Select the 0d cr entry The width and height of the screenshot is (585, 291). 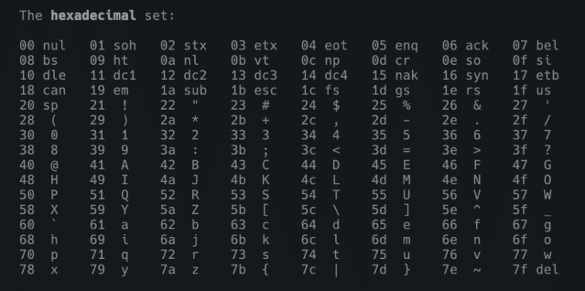point(391,60)
